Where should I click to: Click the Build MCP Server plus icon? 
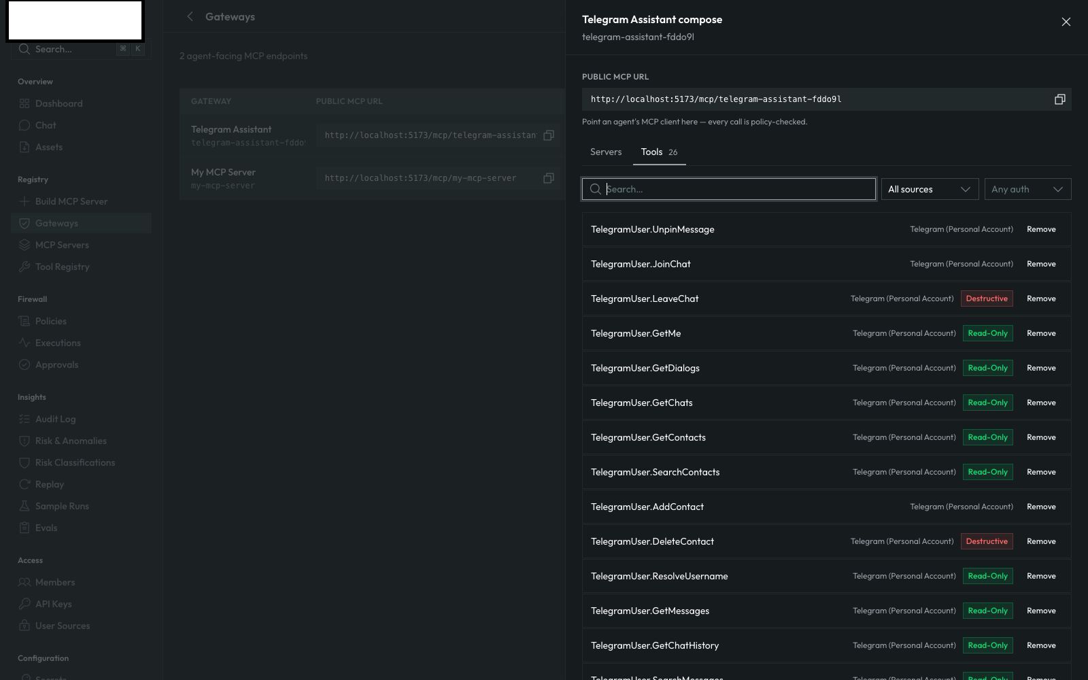[x=24, y=201]
